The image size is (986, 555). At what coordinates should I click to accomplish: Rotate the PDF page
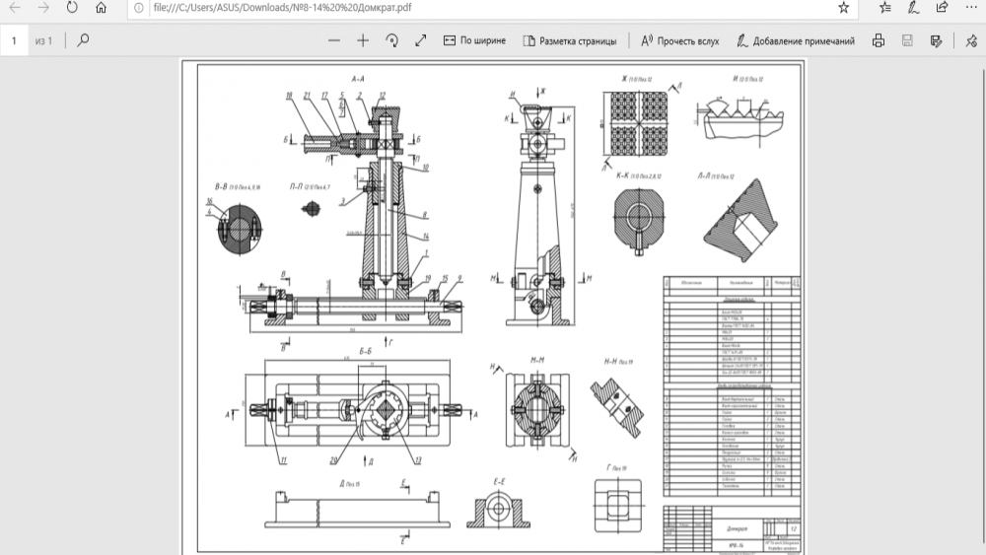pos(391,40)
